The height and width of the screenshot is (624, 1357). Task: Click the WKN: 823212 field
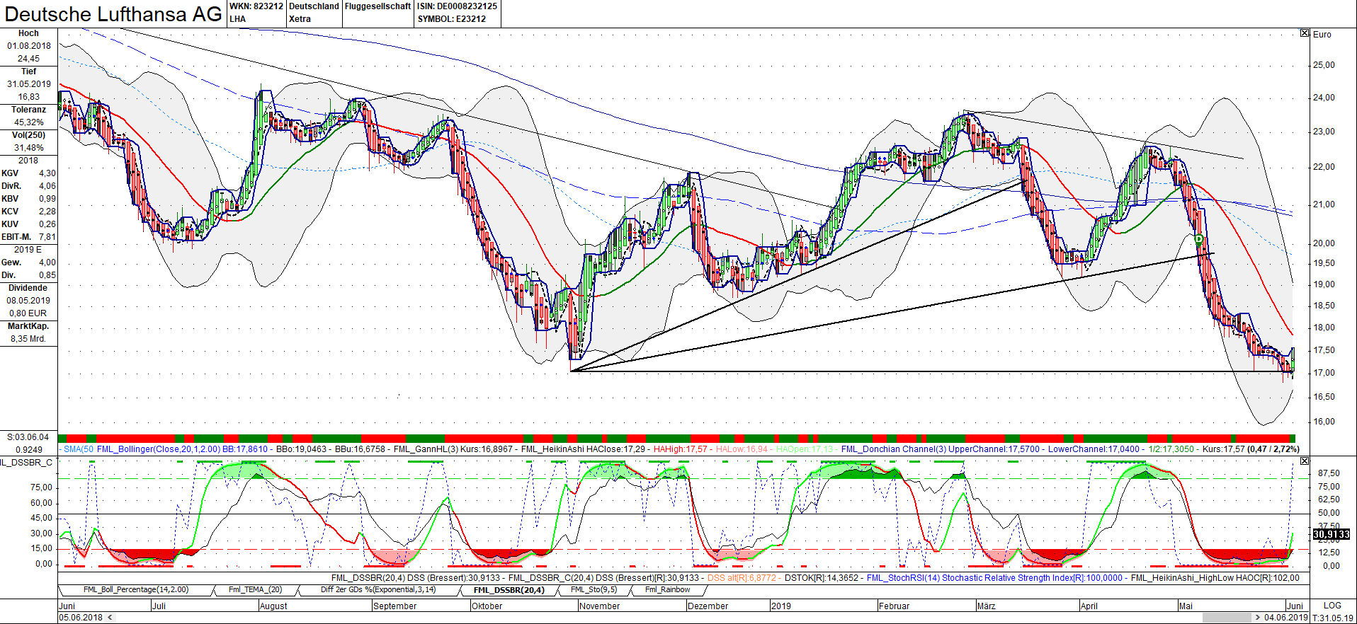[x=256, y=6]
